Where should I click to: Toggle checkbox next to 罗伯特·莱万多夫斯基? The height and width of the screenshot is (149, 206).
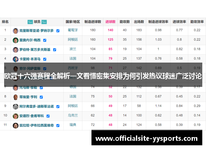tap(55, 50)
